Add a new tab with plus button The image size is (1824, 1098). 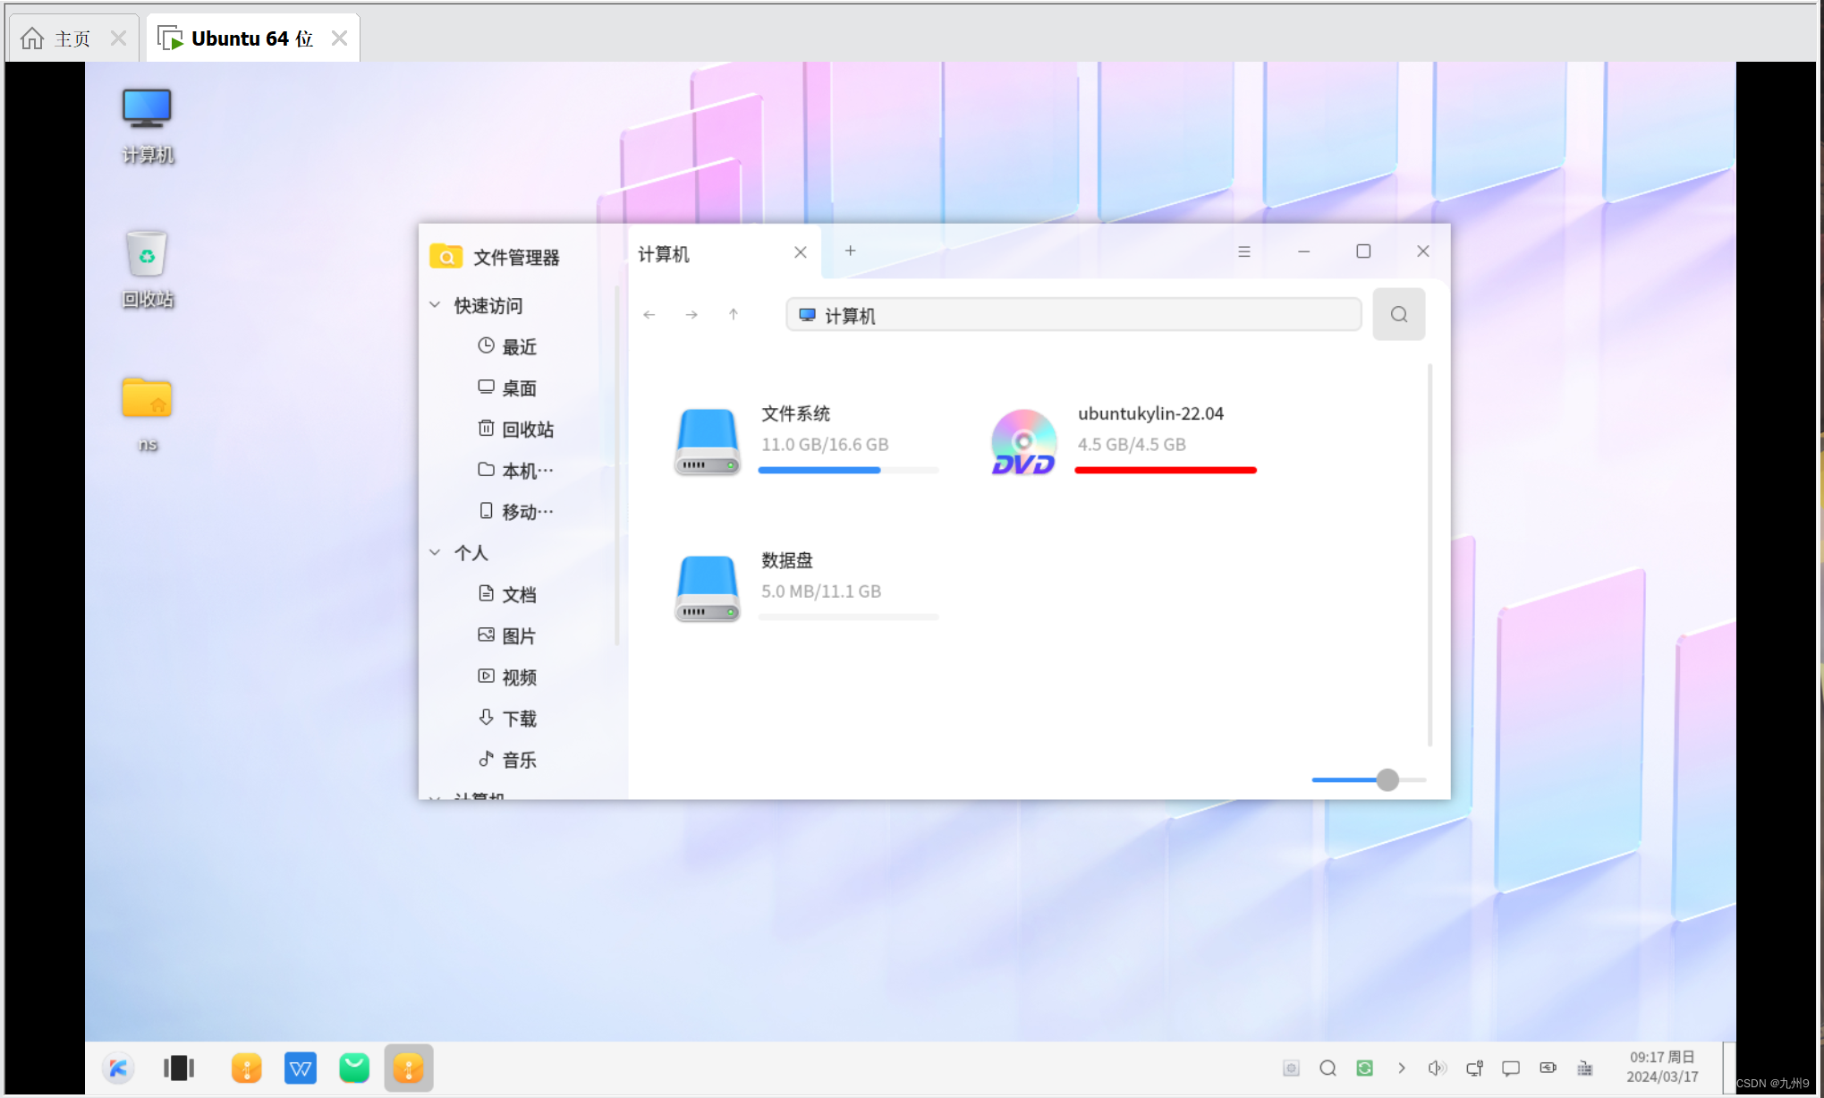click(850, 251)
